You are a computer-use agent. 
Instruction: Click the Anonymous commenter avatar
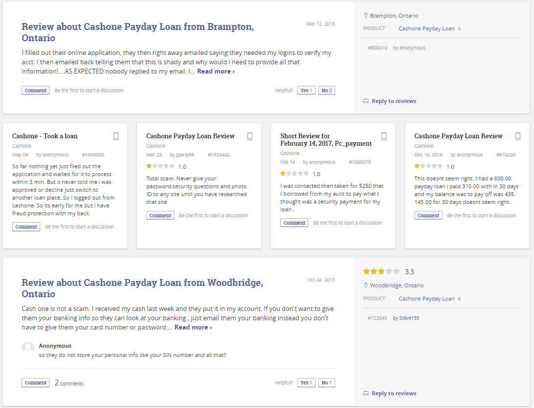point(28,348)
